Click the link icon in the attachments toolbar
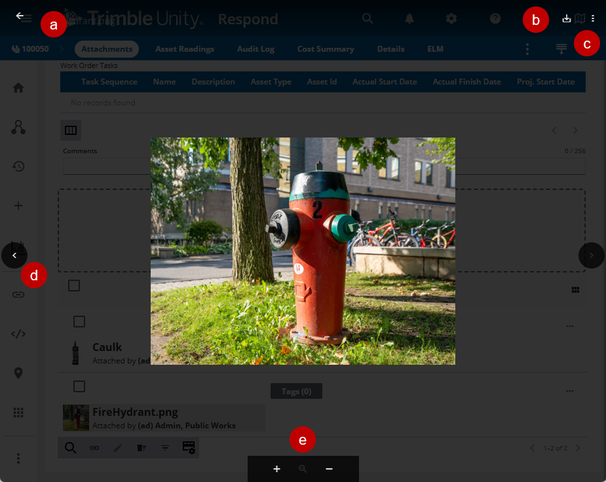Screen dimensions: 606x482 pyautogui.click(x=94, y=448)
